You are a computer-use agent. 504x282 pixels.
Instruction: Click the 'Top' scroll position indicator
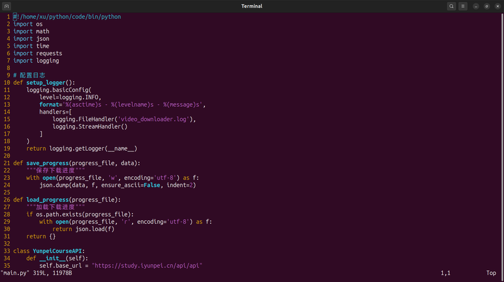[x=491, y=273]
